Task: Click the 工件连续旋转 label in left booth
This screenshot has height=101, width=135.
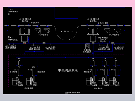Action: [34, 23]
